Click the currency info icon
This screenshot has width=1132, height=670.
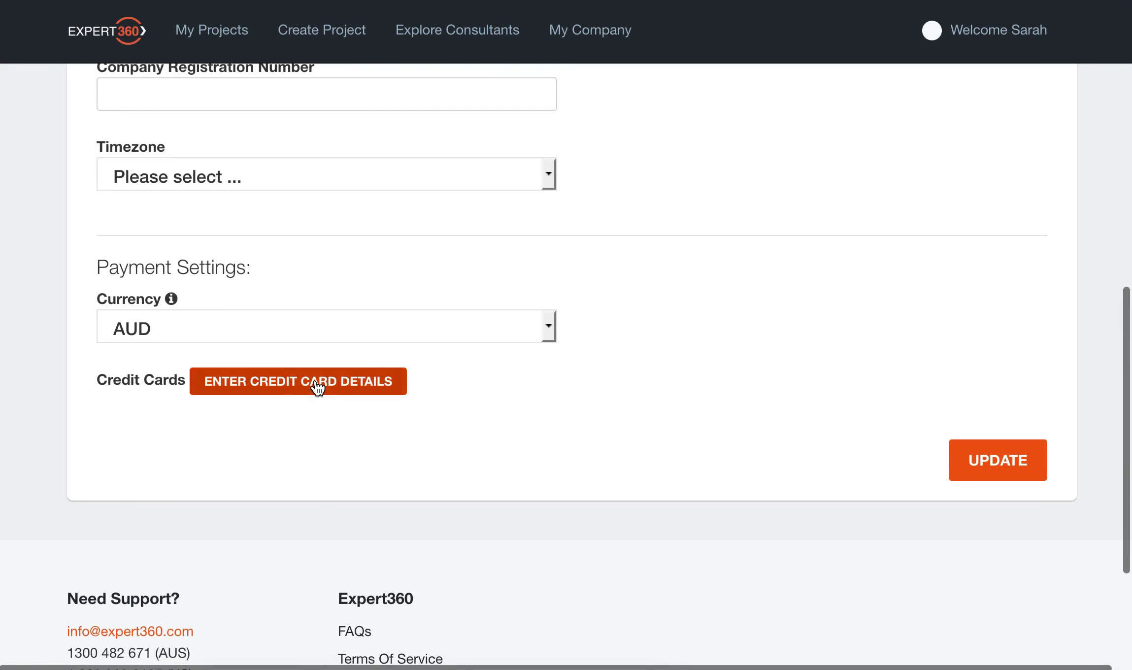pos(171,299)
